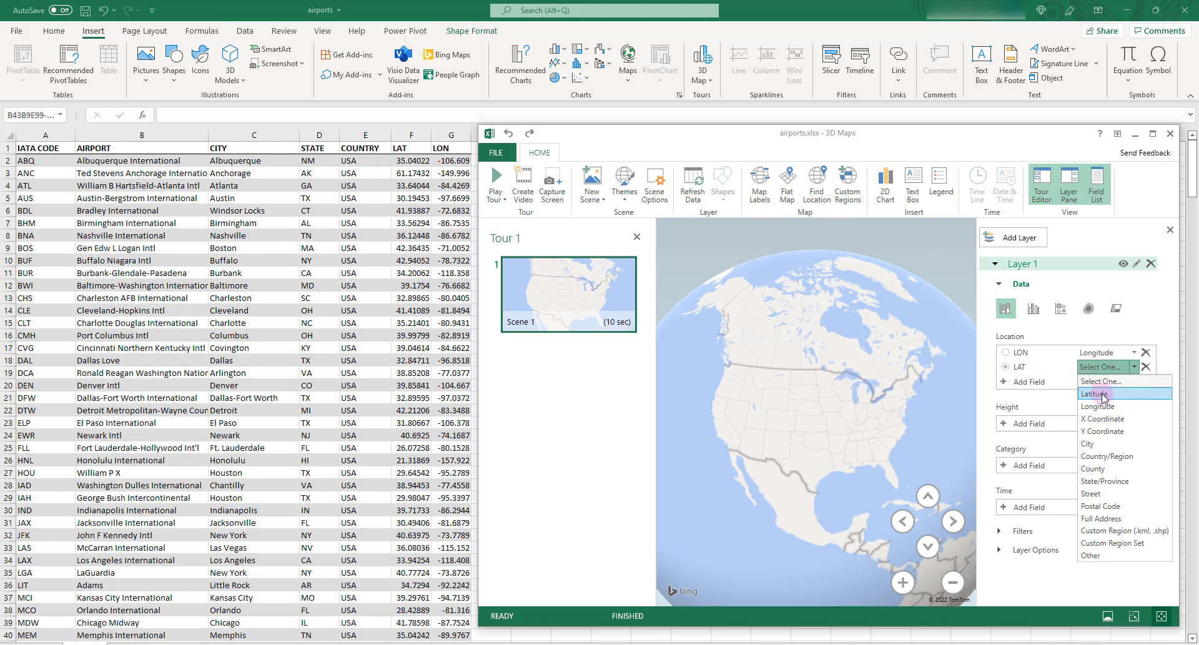Select the LAT radio button

[1005, 367]
